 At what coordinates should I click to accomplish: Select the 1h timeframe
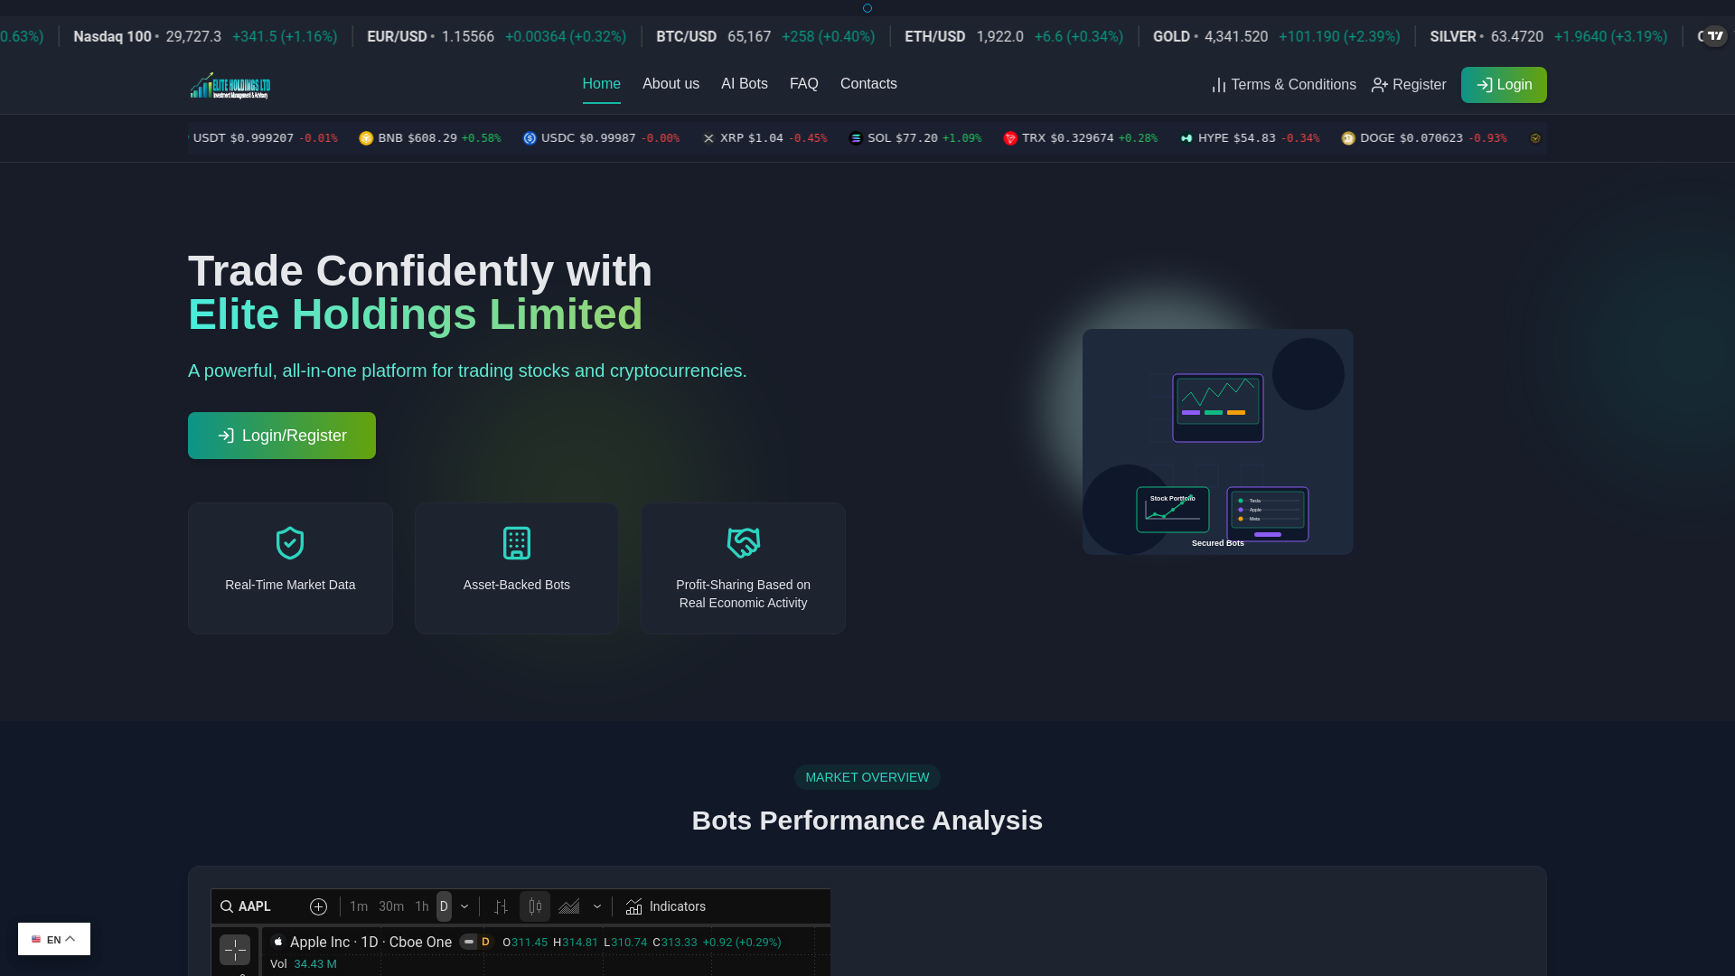pos(422,906)
